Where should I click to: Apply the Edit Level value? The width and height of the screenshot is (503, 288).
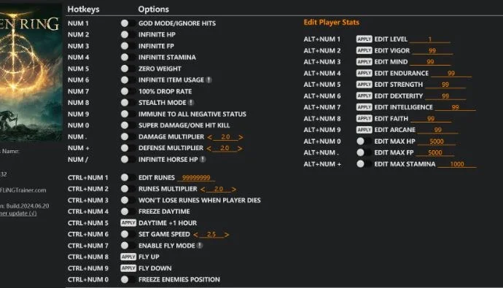click(x=364, y=39)
